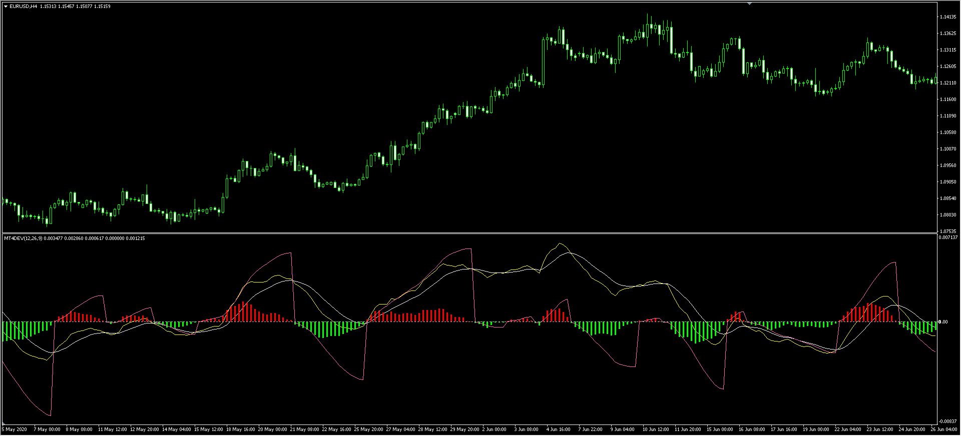
Task: Click the 25 May 20:00 time label
Action: pyautogui.click(x=369, y=429)
